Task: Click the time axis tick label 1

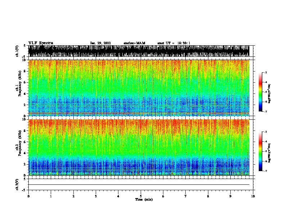Action: (x=51, y=196)
